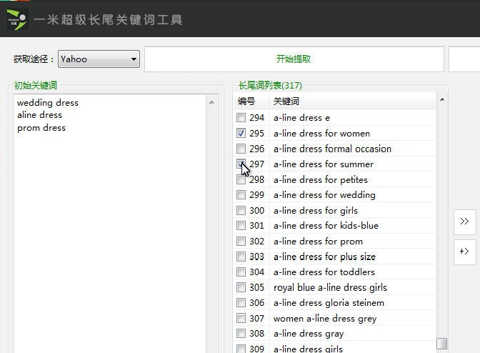
Task: Select 'women a-line dress grey' keyword
Action: coord(325,319)
